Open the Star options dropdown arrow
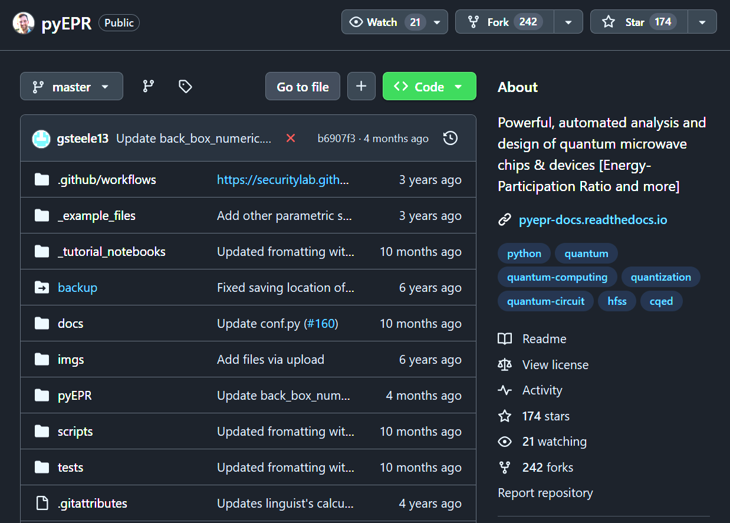This screenshot has height=523, width=730. 702,21
